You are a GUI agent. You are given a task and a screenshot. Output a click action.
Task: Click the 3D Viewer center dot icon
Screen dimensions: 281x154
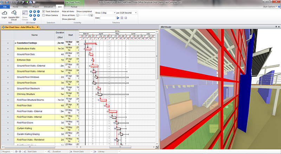[34, 15]
